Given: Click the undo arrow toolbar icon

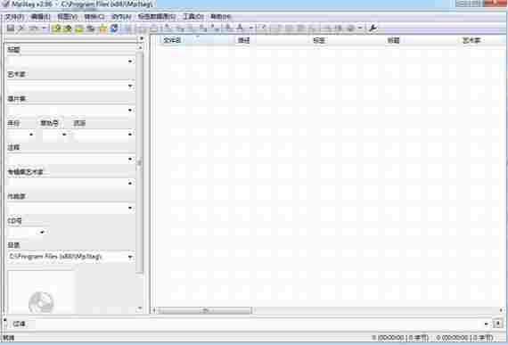Looking at the screenshot, I should (x=33, y=29).
